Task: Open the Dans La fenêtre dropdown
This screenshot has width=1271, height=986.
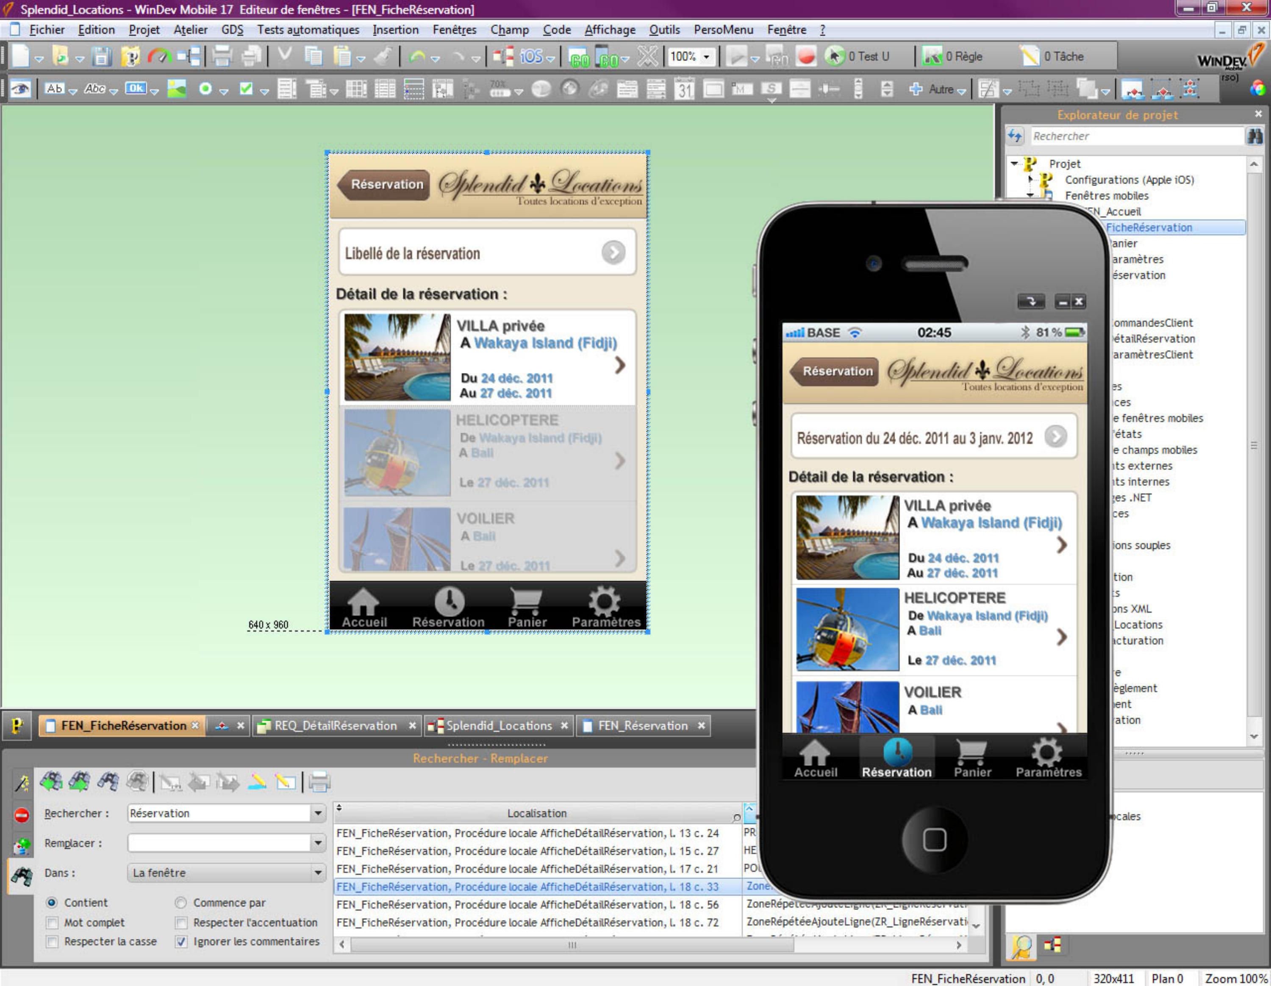Action: pos(318,872)
